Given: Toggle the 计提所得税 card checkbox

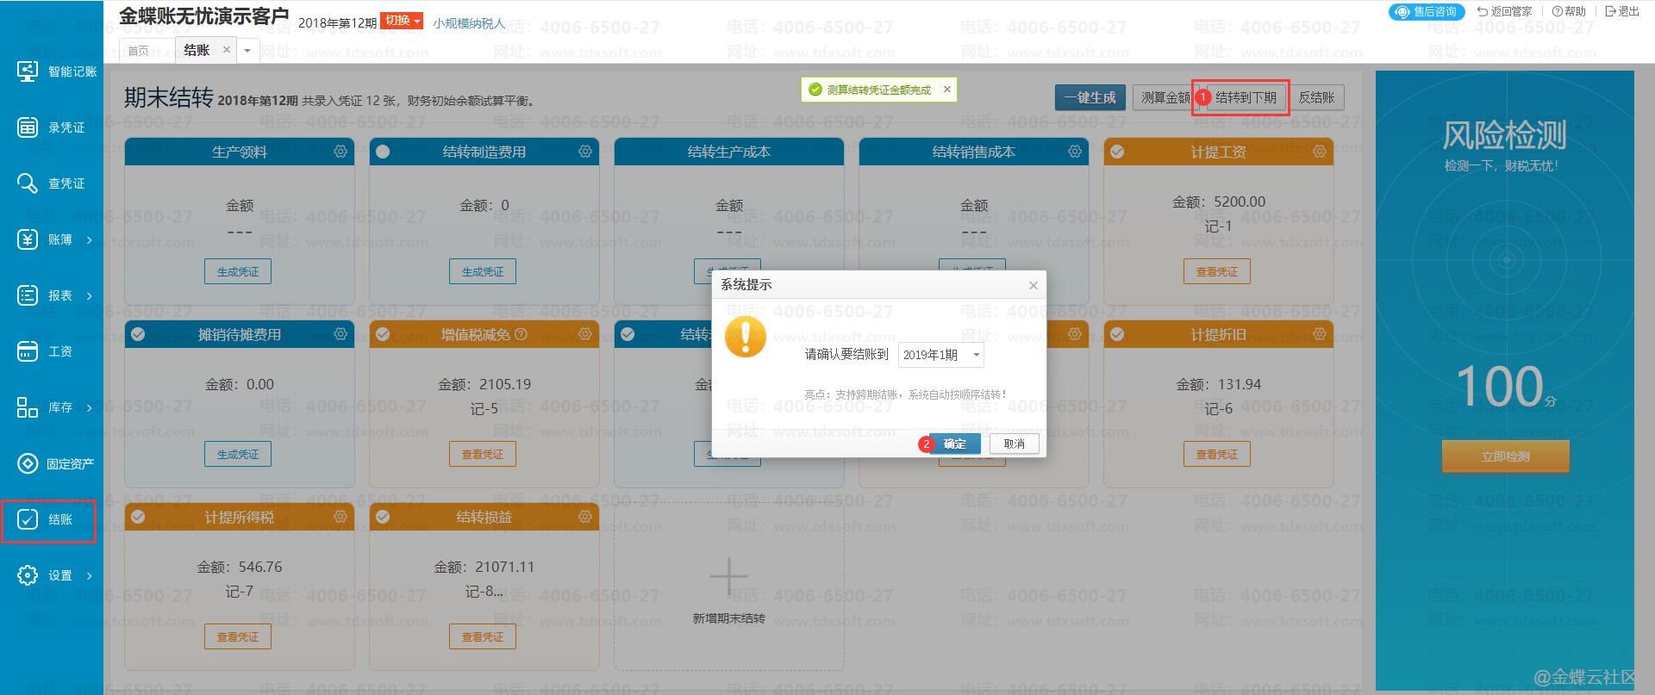Looking at the screenshot, I should click(138, 517).
